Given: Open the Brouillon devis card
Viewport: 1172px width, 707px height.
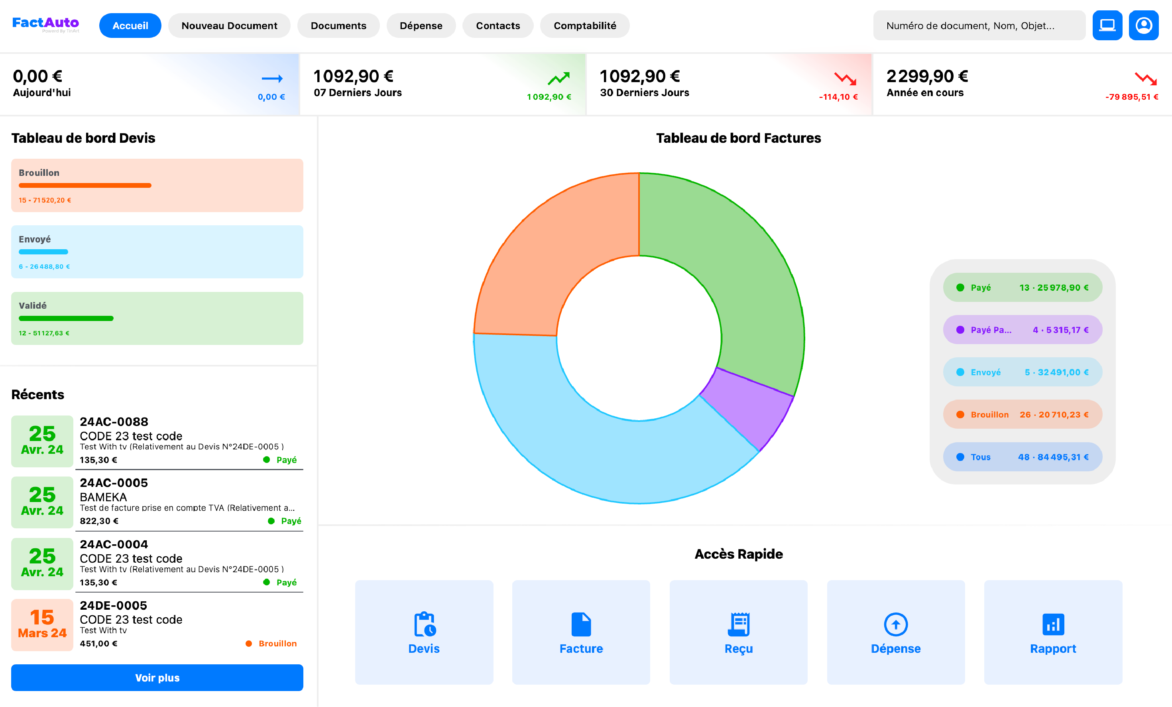Looking at the screenshot, I should (x=157, y=185).
